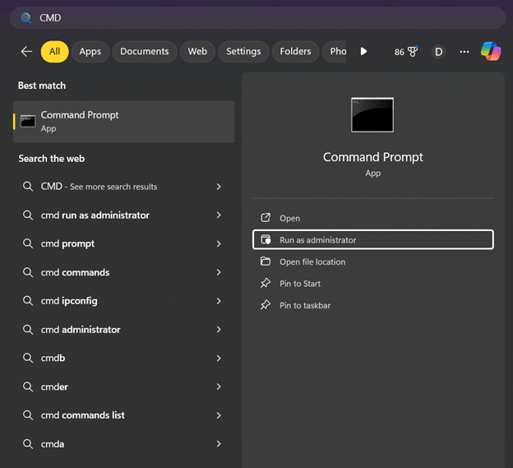The height and width of the screenshot is (468, 513).
Task: Open the Copilot icon
Action: 491,51
